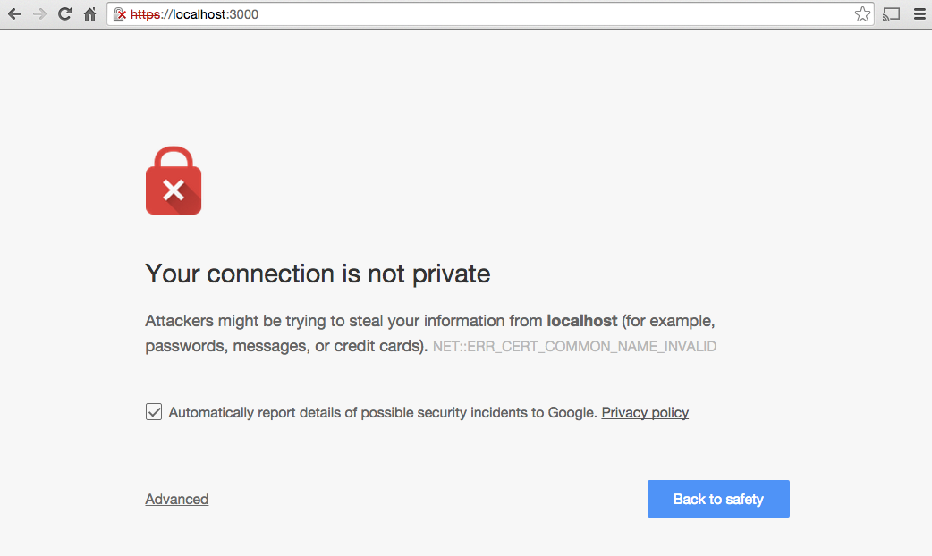Click the large red lock warning icon
This screenshot has height=556, width=932.
coord(174,181)
